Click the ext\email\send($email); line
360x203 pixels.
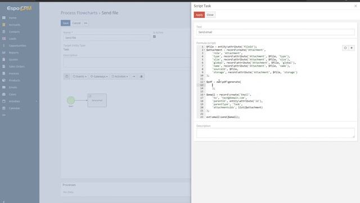223,117
